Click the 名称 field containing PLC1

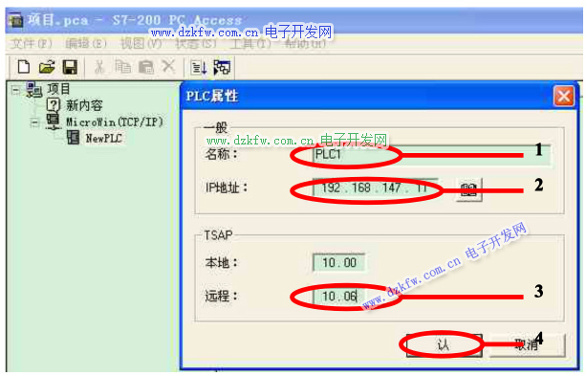431,155
